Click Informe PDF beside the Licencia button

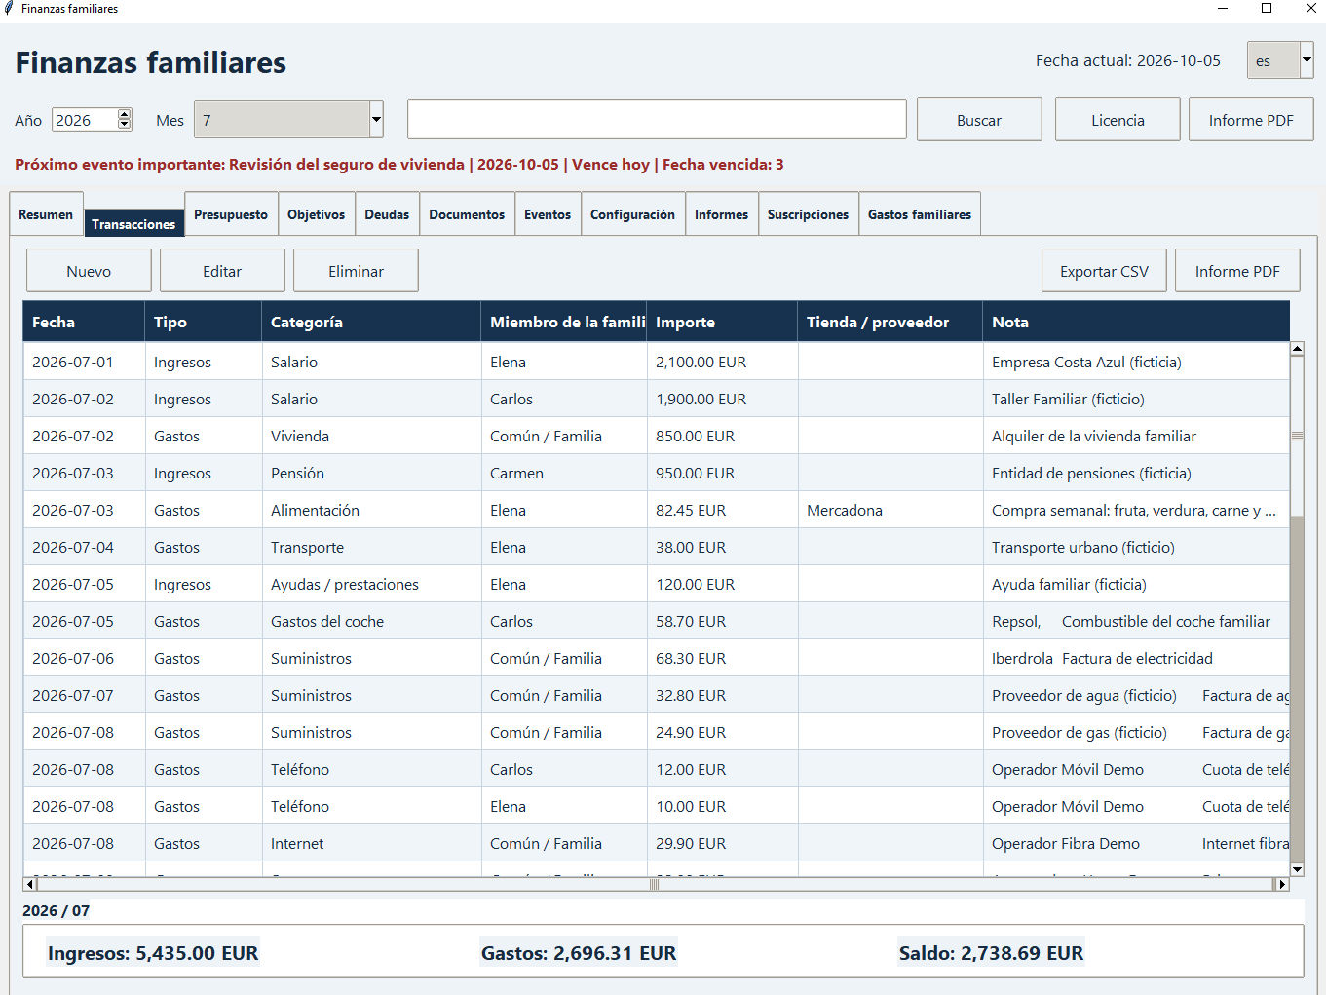click(x=1251, y=120)
